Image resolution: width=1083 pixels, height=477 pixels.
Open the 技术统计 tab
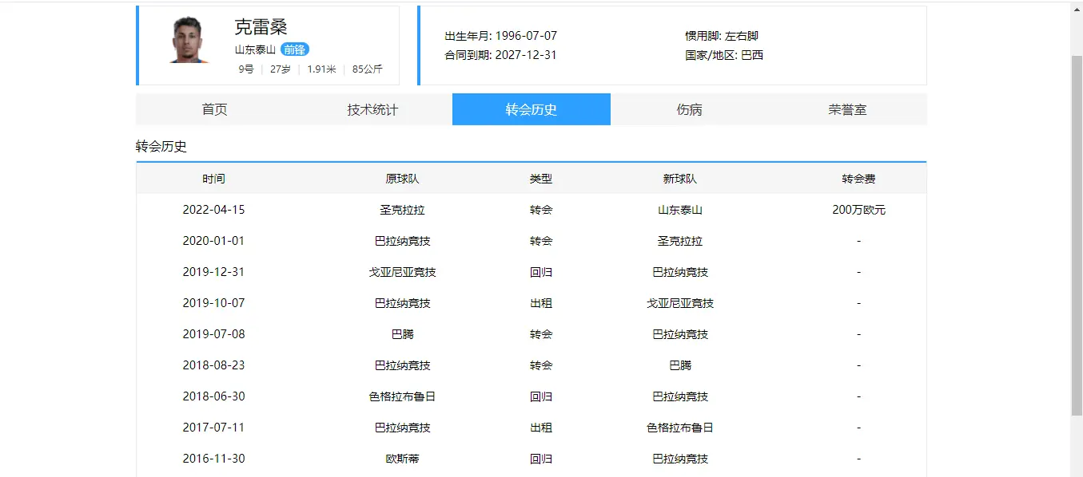pos(372,109)
